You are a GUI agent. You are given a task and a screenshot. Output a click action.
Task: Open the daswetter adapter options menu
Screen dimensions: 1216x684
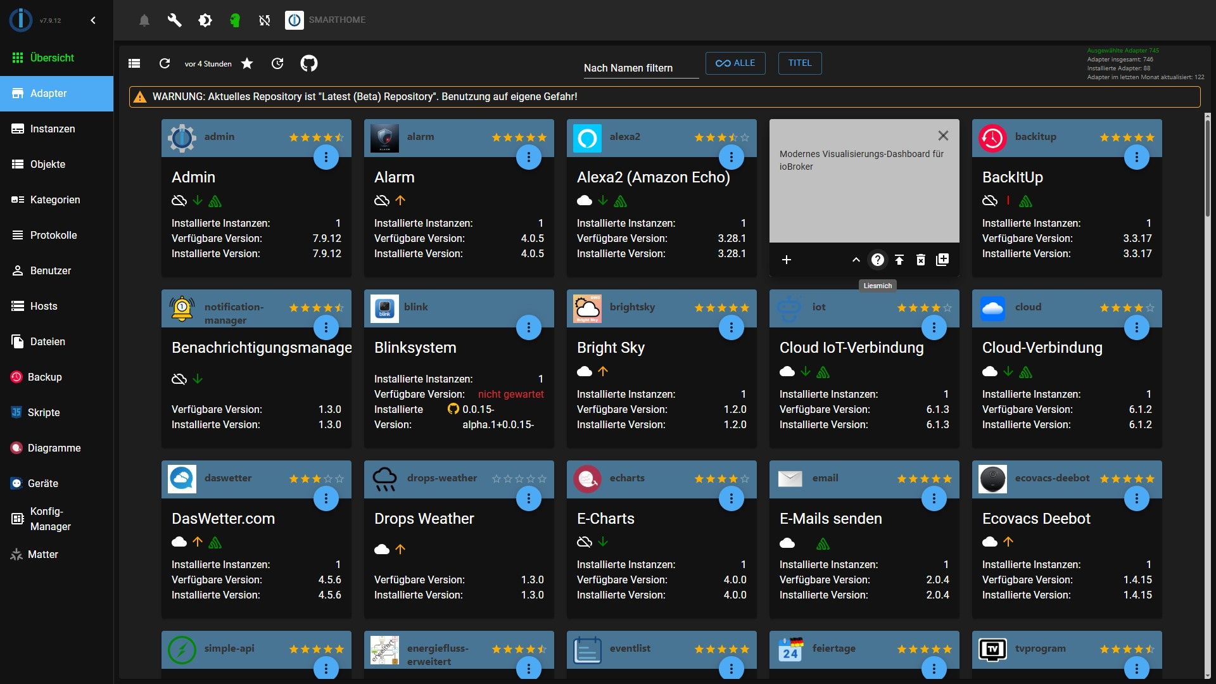pyautogui.click(x=326, y=498)
